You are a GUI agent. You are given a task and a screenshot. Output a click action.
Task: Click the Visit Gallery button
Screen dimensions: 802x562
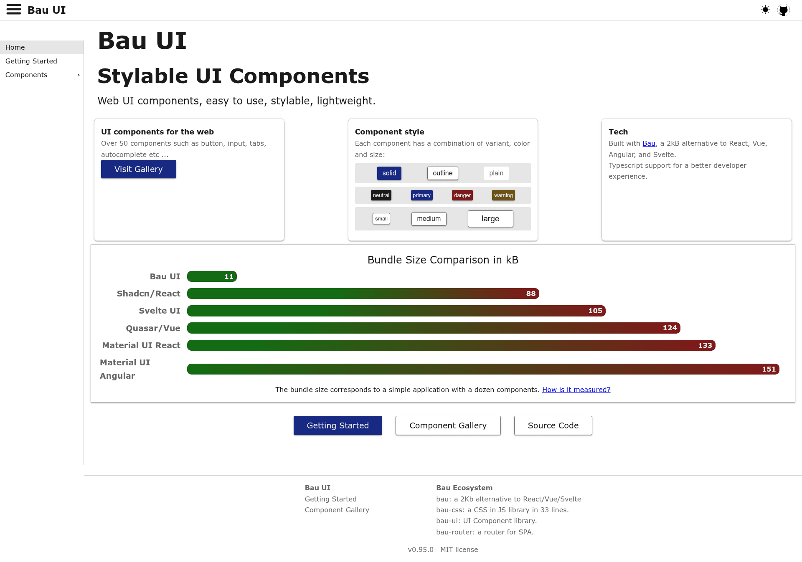coord(139,169)
